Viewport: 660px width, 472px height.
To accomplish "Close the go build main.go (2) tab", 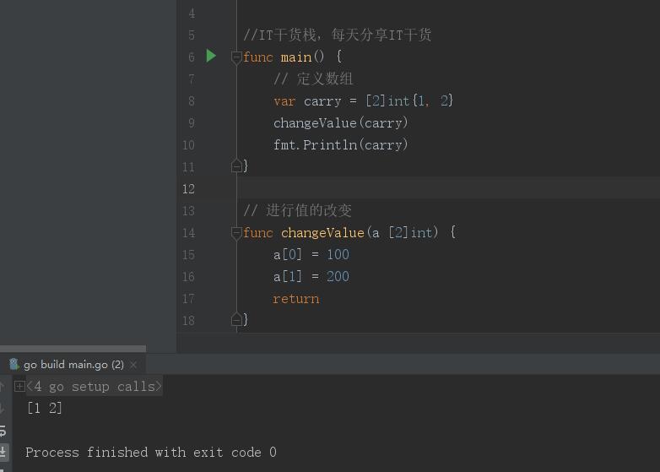I will tap(133, 365).
